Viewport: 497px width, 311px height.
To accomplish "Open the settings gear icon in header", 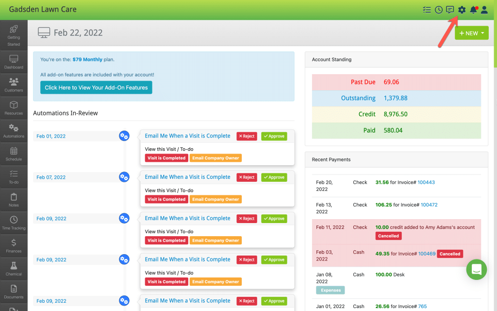I will pos(462,10).
